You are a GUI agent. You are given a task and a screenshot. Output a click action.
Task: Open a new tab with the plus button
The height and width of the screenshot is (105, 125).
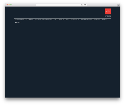118,5
